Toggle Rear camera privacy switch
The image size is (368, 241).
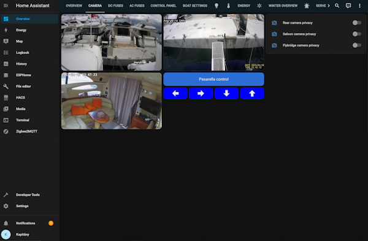tap(357, 23)
